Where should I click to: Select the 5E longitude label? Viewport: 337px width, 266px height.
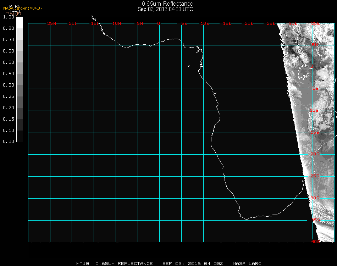pos(184,23)
